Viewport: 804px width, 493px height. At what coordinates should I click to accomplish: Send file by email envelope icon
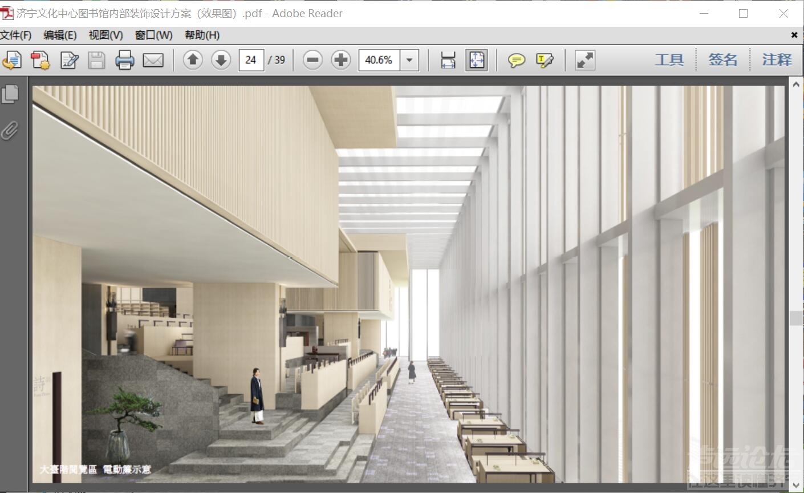point(153,60)
